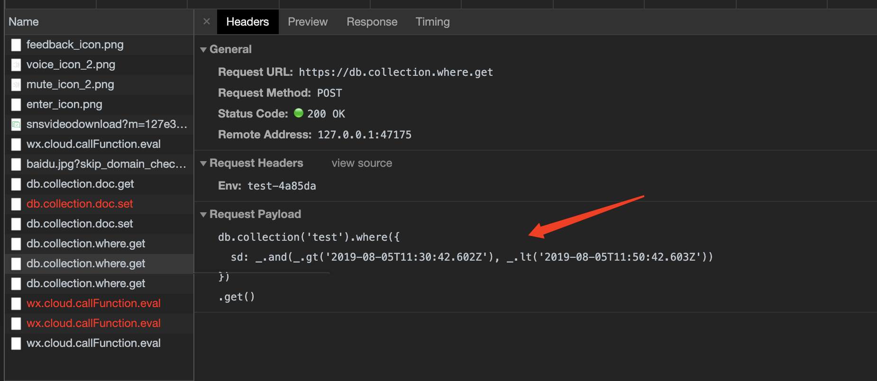Screen dimensions: 877x381
Task: Click the snsvideodownload media file icon
Action: (x=16, y=125)
